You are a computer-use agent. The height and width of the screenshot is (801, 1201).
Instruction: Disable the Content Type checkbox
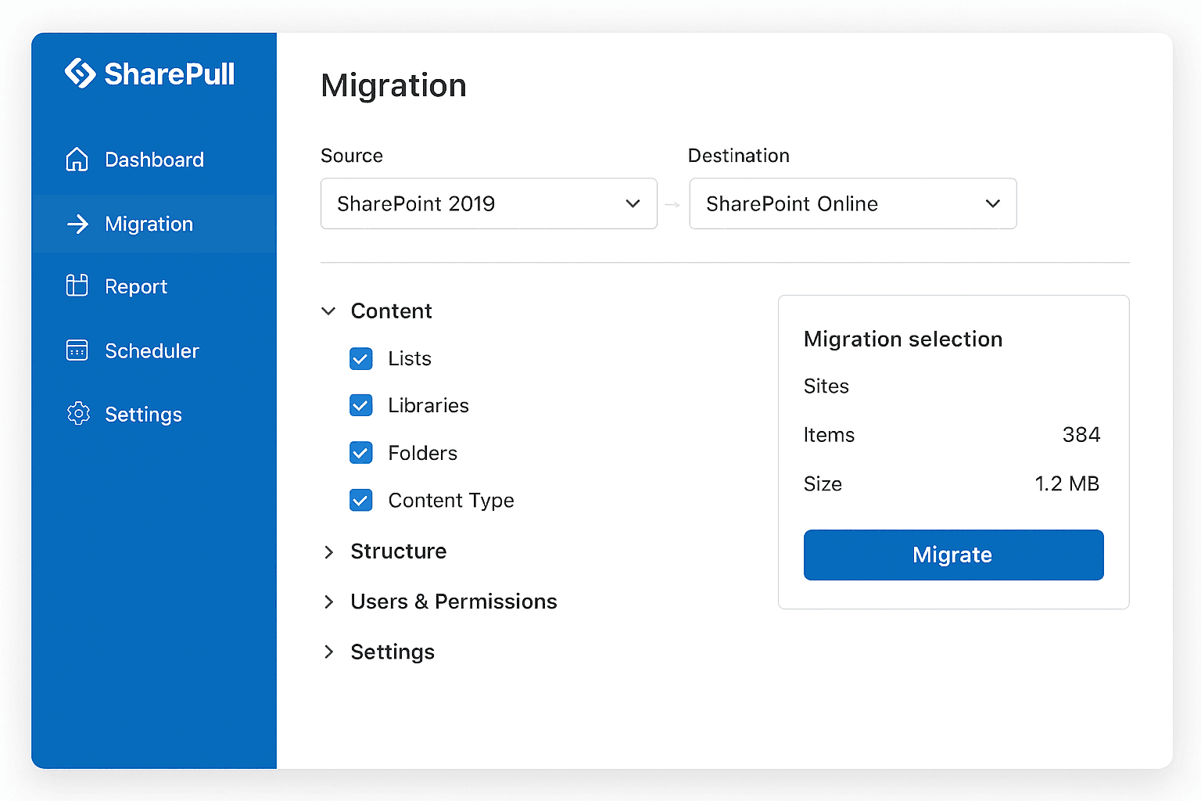(x=360, y=501)
